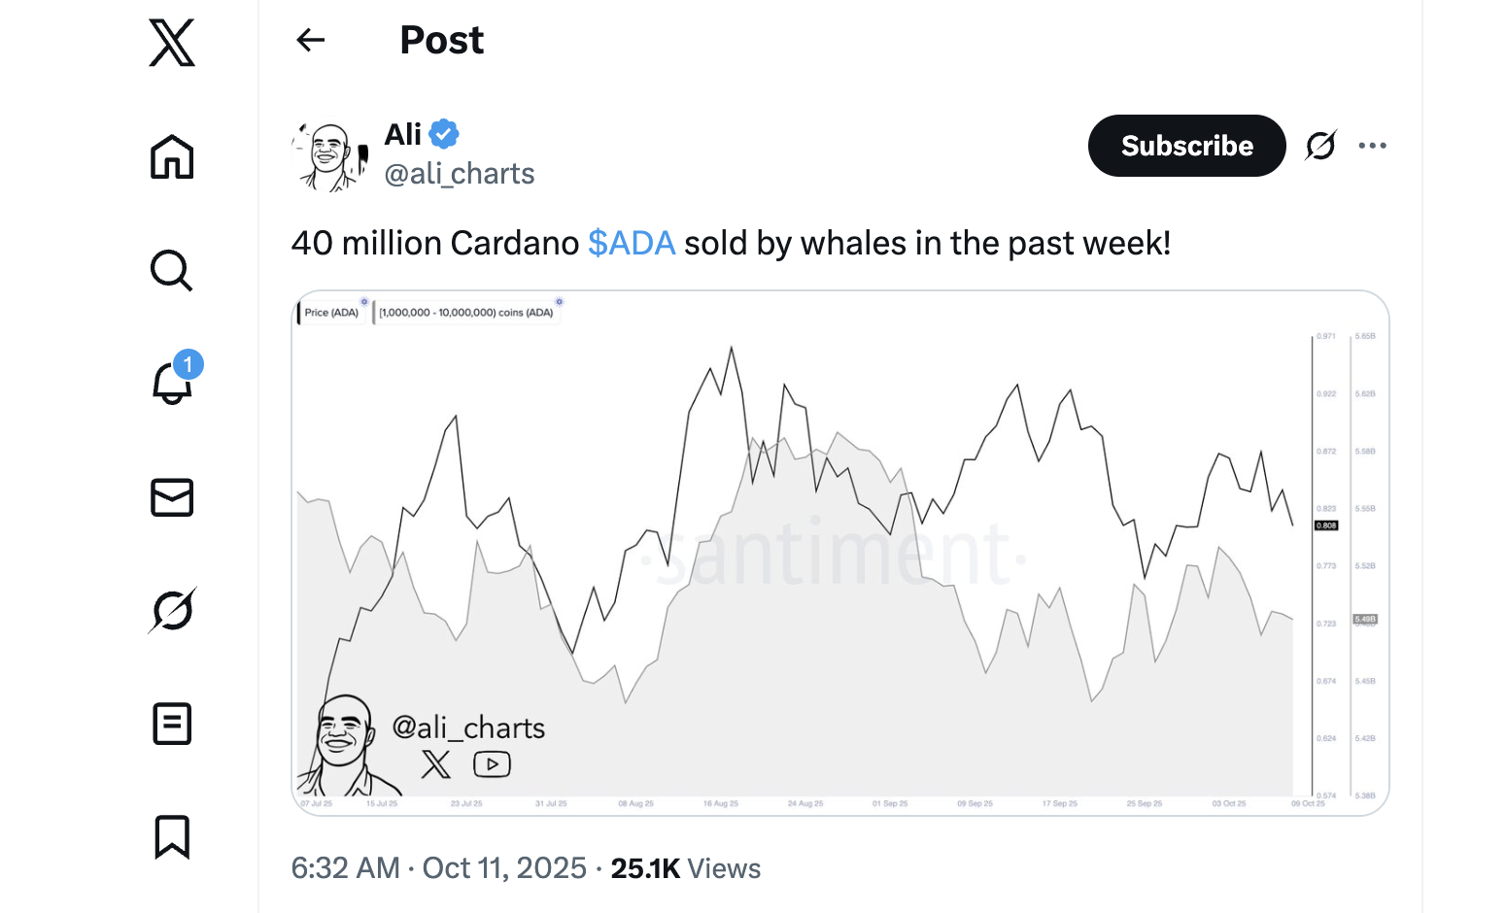Go back using the arrow beside Post
This screenshot has width=1506, height=913.
311,40
